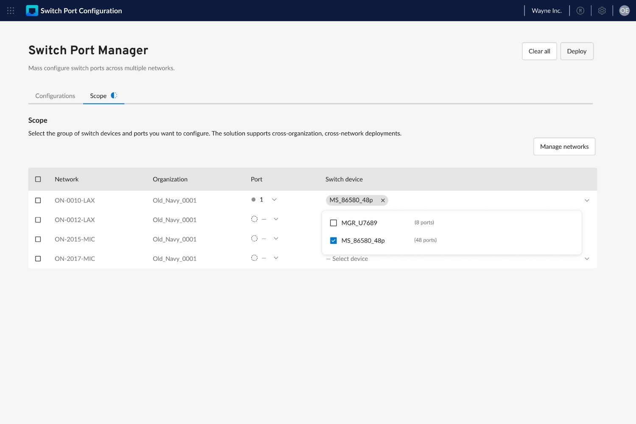
Task: Click the Scope tab progress indicator icon
Action: tap(114, 95)
